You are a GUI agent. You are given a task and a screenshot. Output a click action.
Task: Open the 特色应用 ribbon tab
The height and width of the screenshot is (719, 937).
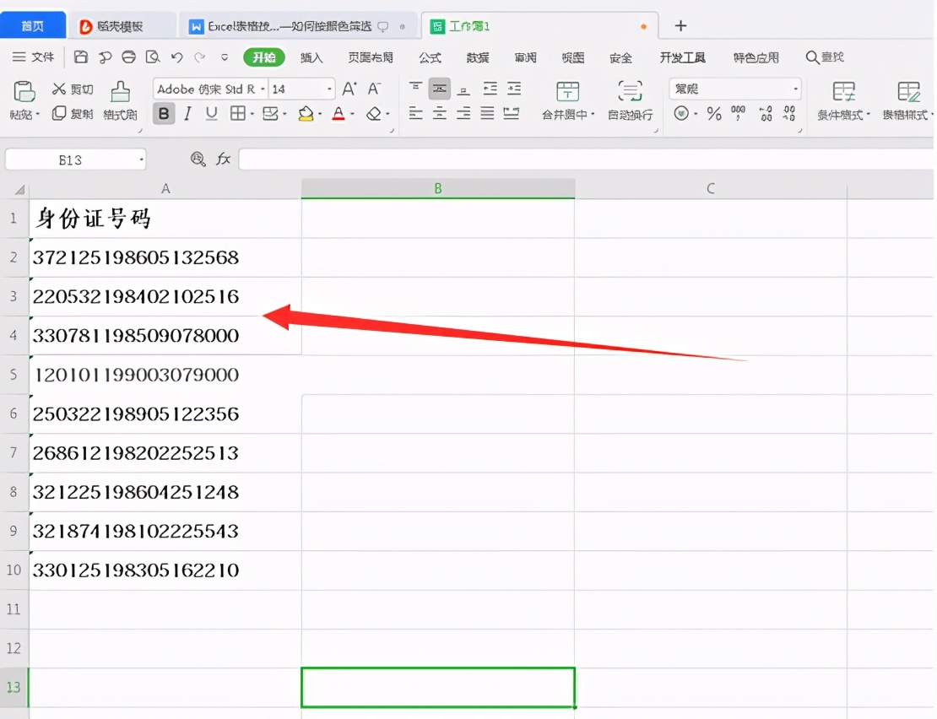click(756, 57)
